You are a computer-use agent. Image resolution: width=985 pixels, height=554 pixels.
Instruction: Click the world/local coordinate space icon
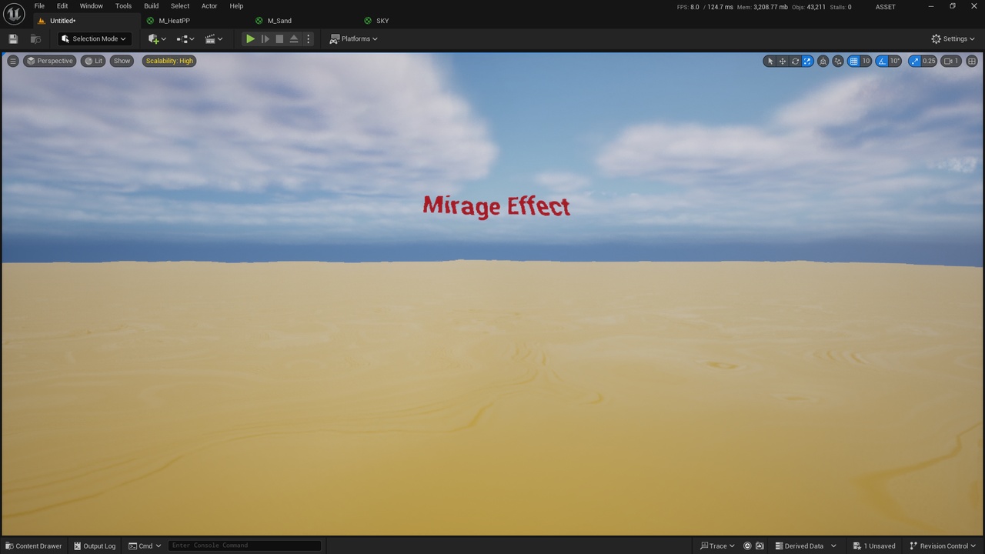[823, 61]
